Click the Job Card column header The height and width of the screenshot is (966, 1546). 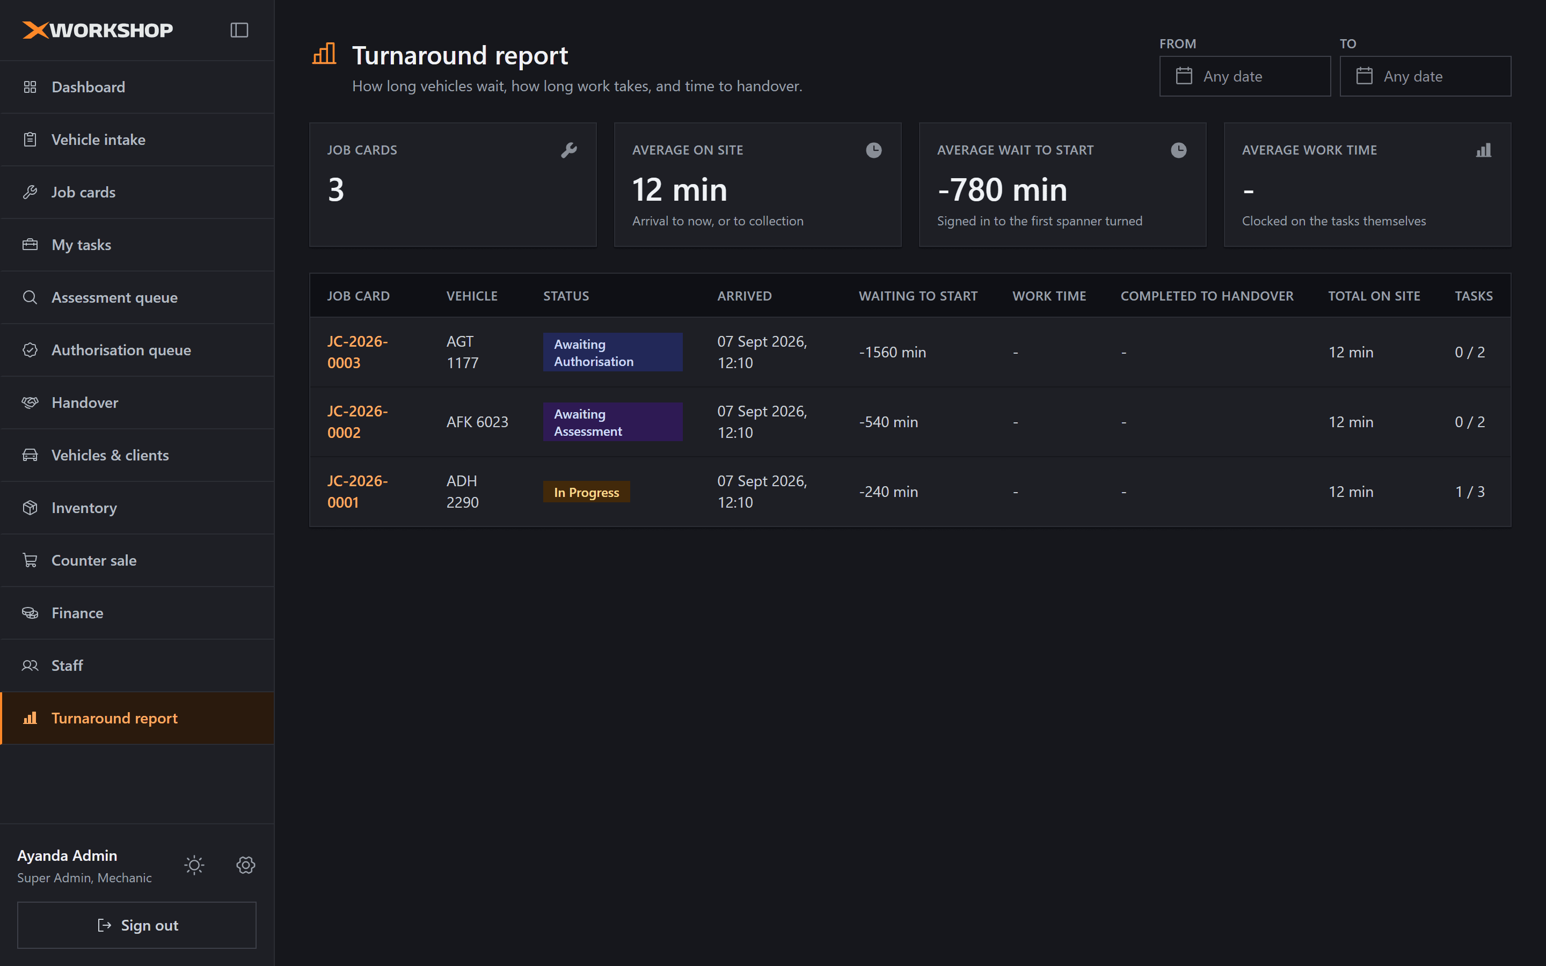click(x=359, y=296)
